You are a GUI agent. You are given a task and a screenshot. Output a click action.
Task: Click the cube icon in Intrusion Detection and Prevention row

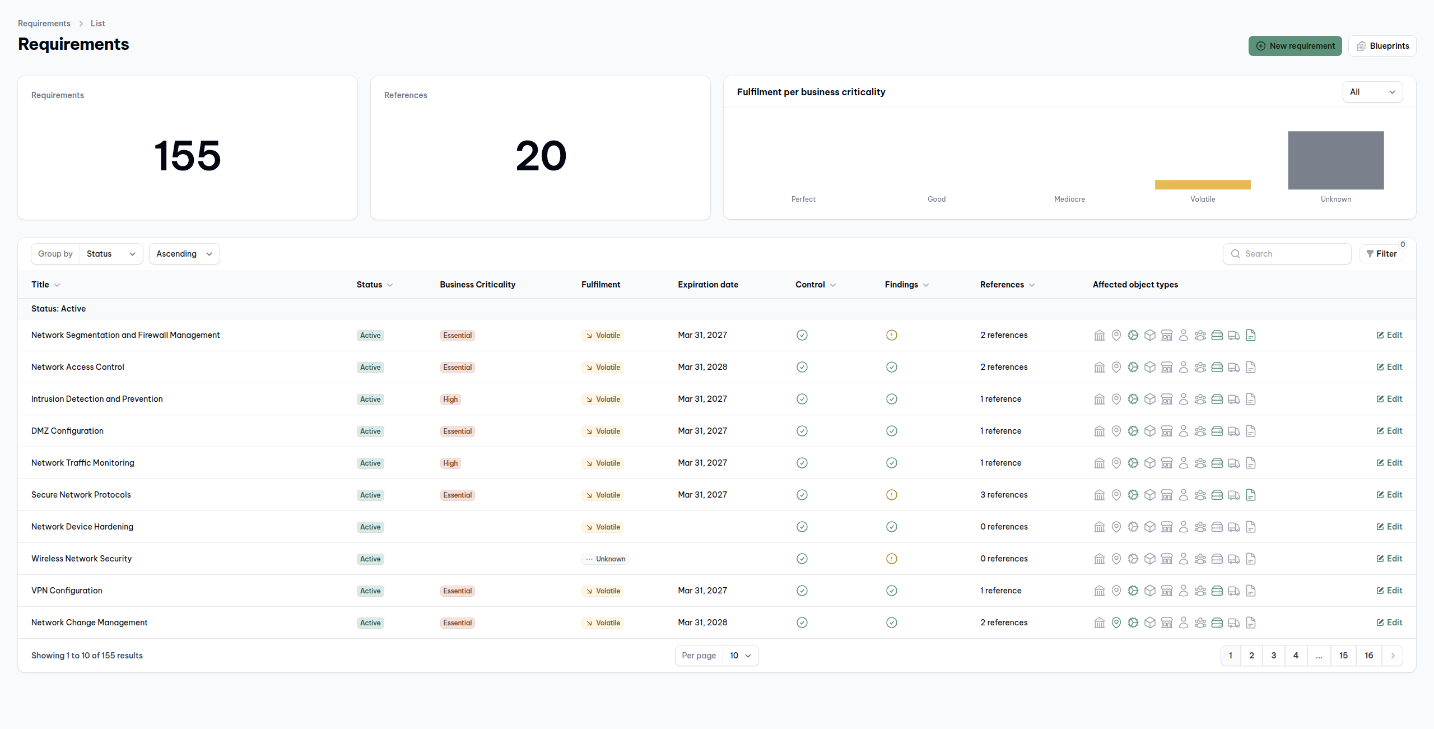pos(1150,399)
